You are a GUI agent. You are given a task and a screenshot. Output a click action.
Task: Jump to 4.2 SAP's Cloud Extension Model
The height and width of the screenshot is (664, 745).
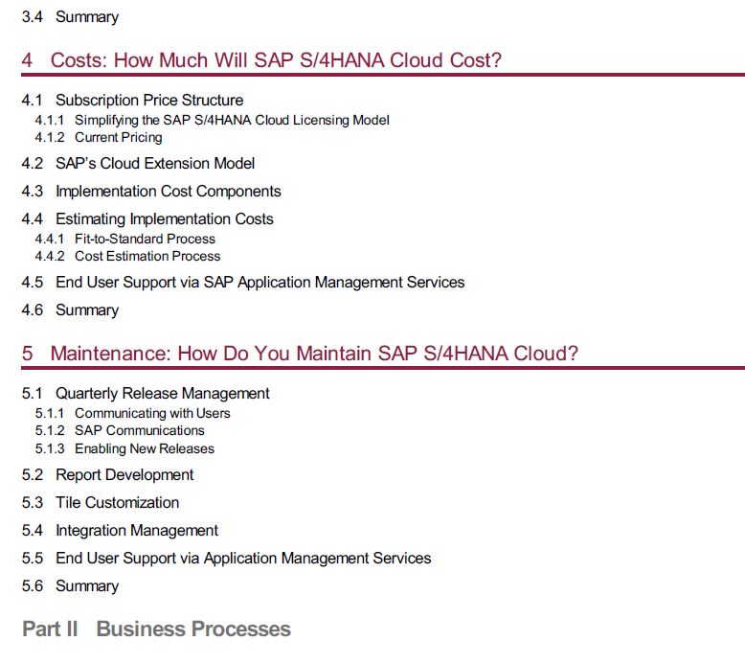pos(138,164)
